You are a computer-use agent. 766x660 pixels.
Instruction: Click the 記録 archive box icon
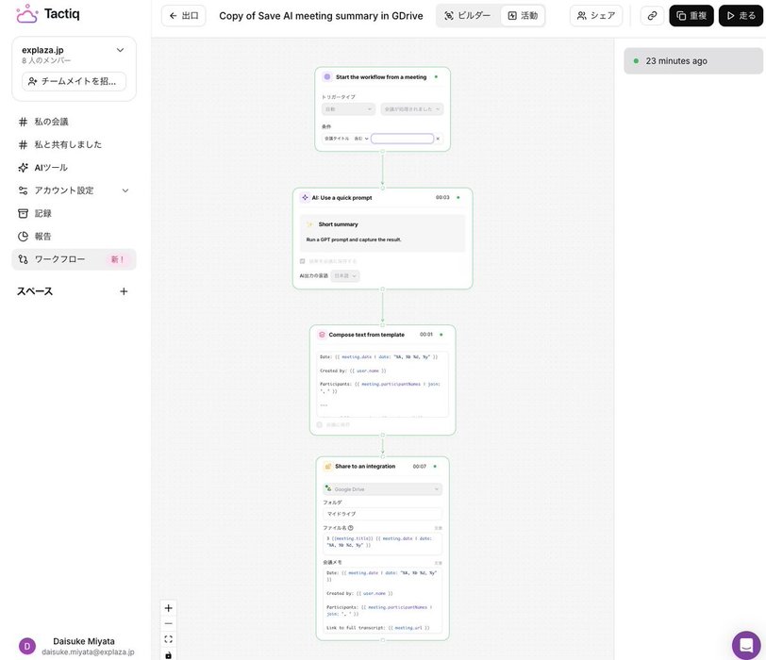pyautogui.click(x=23, y=213)
